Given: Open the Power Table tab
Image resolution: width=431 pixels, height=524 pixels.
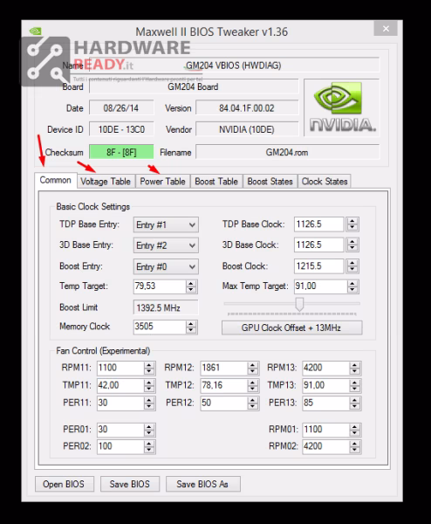Looking at the screenshot, I should [162, 182].
